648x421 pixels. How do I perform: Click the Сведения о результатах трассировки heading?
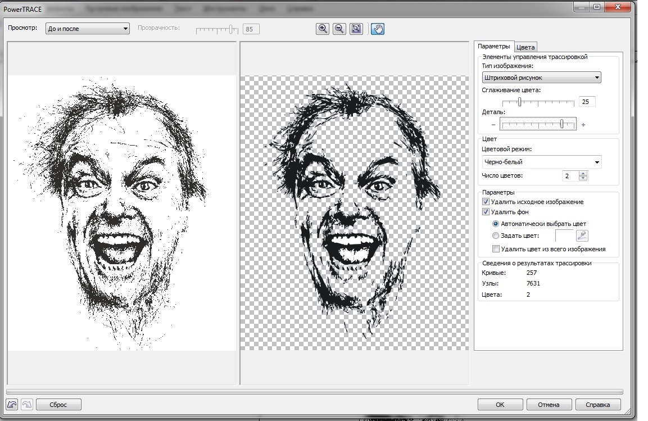537,263
